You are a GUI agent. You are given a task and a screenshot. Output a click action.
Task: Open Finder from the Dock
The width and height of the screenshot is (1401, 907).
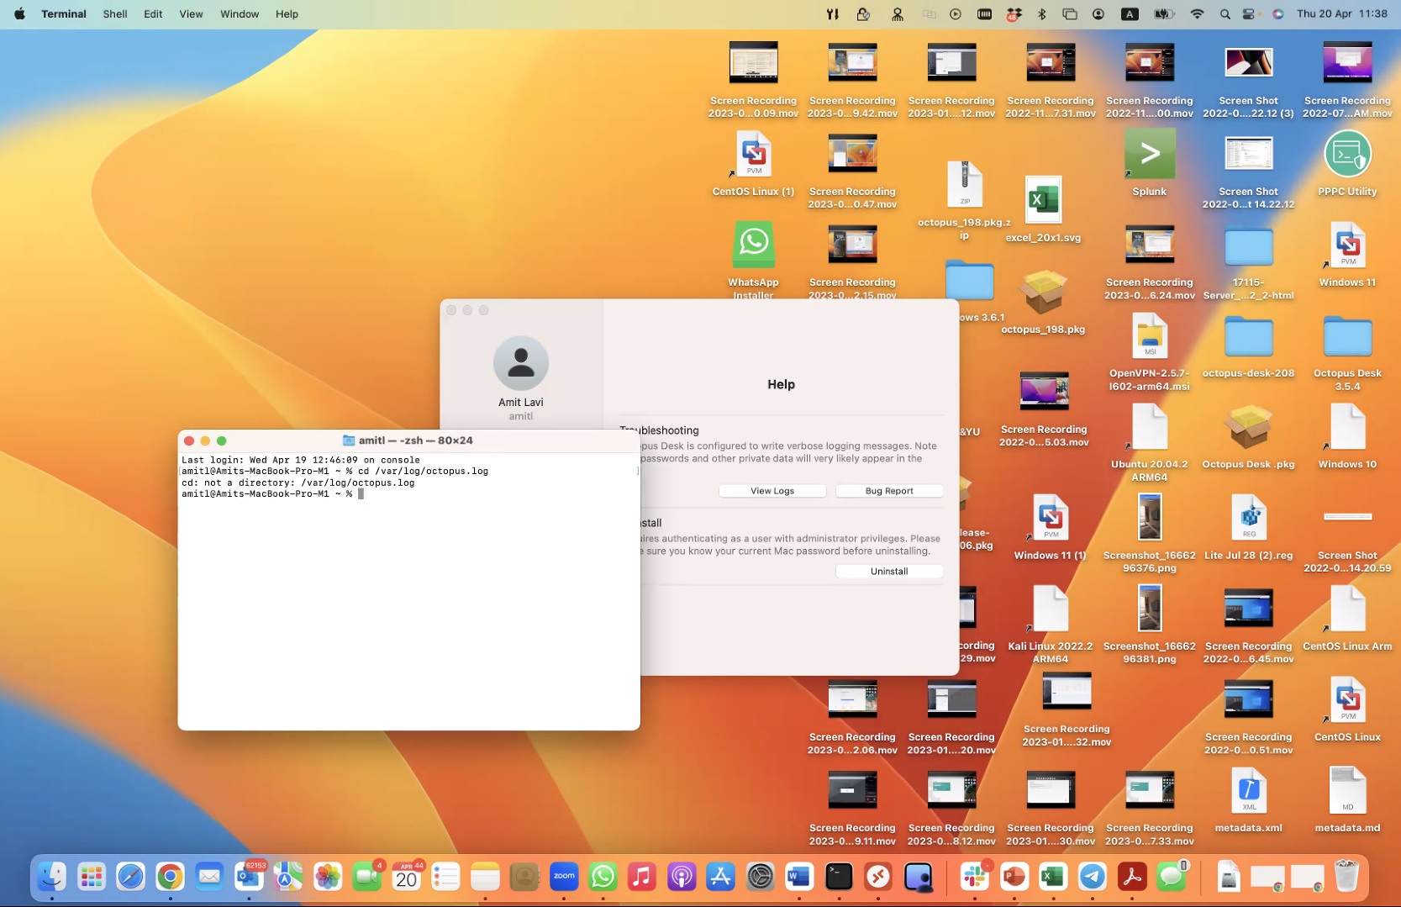[52, 878]
